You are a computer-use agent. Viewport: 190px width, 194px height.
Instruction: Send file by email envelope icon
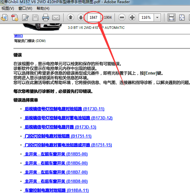[56, 18]
